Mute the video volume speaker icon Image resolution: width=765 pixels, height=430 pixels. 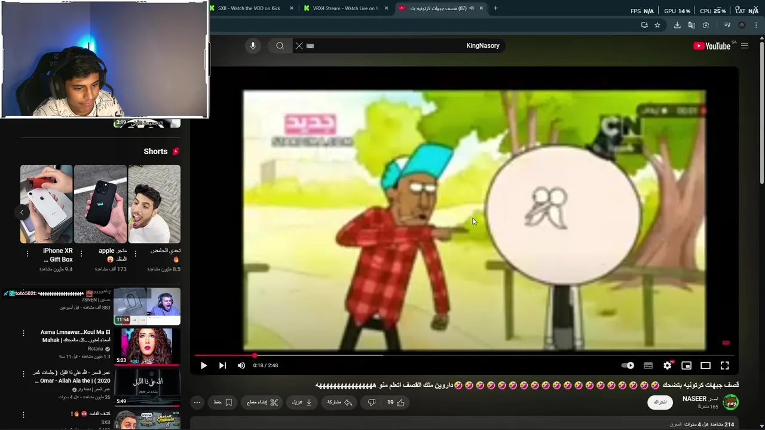(241, 365)
